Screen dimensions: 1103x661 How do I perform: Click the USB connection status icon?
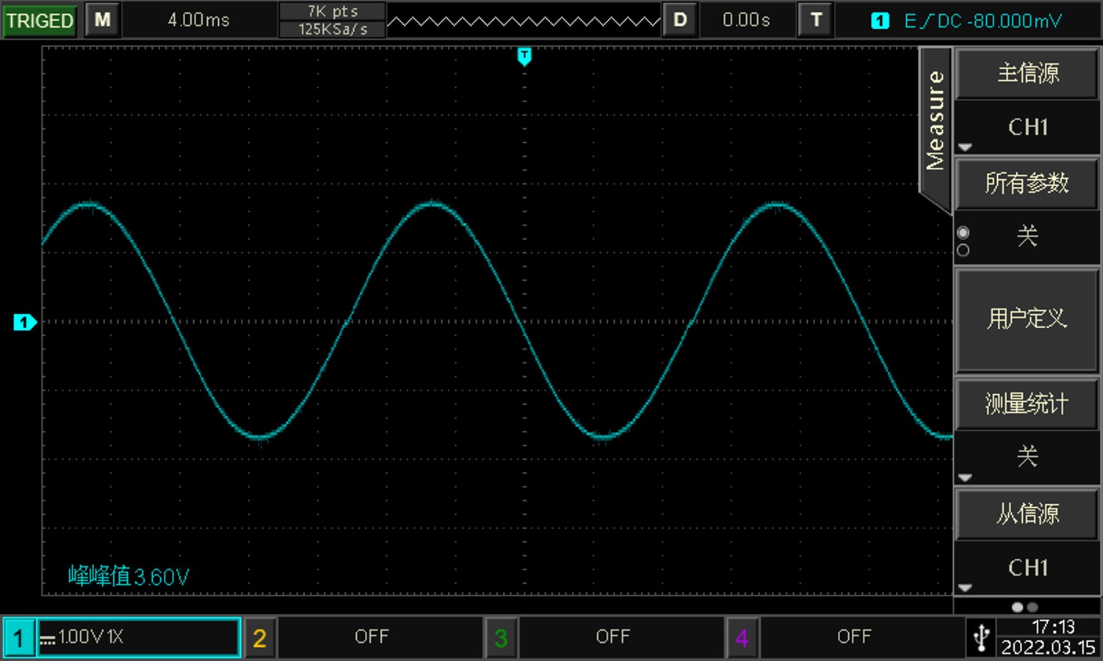(981, 637)
